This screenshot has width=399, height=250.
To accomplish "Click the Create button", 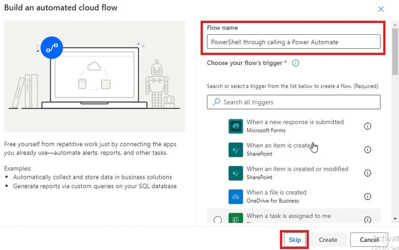I will pyautogui.click(x=328, y=240).
